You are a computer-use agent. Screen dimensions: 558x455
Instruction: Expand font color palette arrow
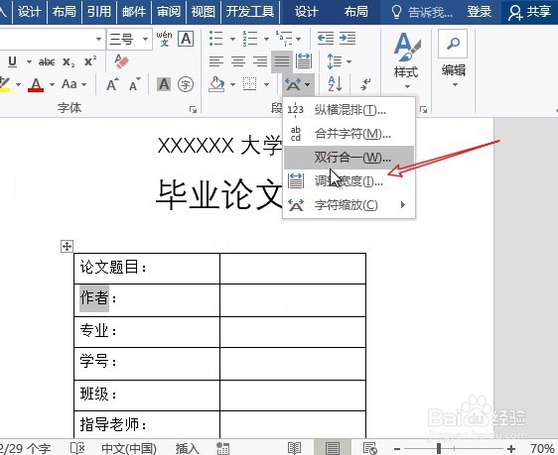(52, 84)
